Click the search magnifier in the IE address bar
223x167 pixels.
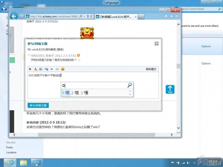click(81, 16)
